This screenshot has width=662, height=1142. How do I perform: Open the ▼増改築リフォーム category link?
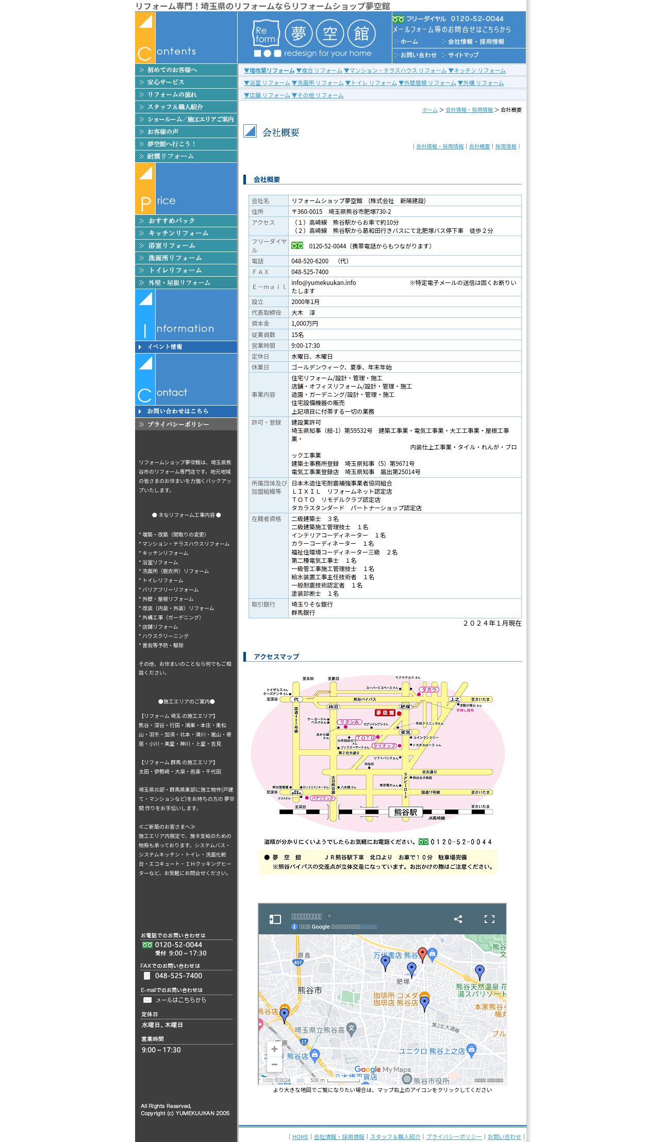pyautogui.click(x=269, y=71)
